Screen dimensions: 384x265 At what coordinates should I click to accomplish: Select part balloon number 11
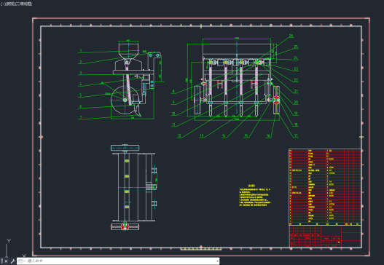click(x=173, y=124)
